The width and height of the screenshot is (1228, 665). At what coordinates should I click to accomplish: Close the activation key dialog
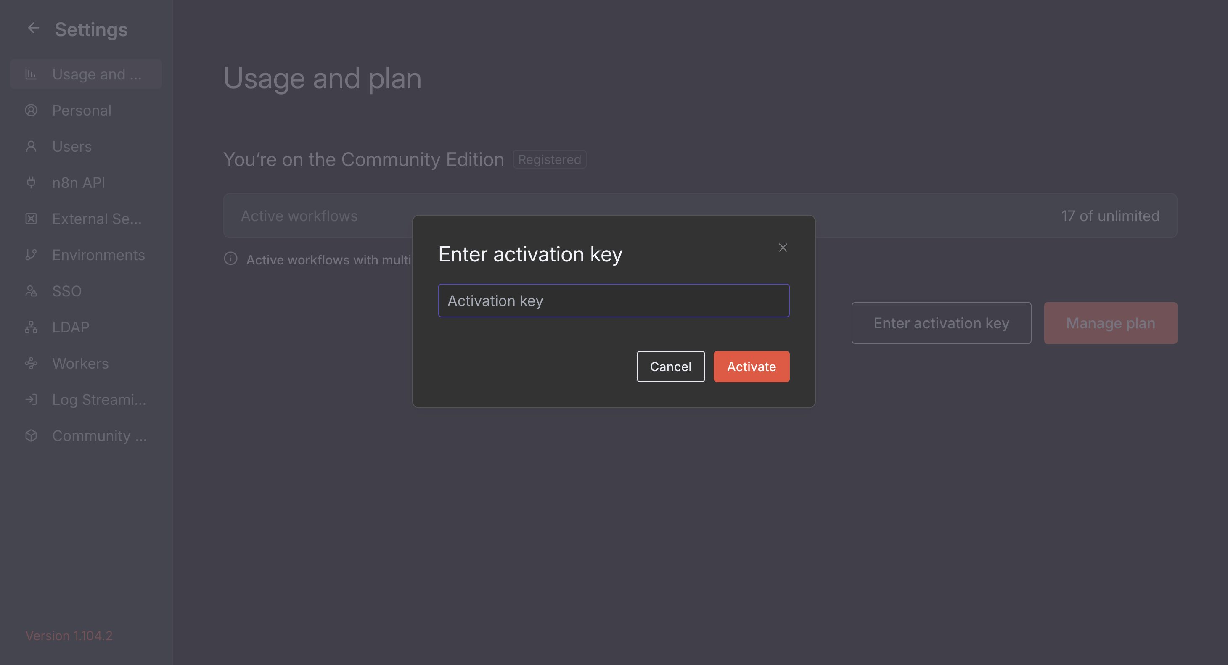pyautogui.click(x=783, y=248)
